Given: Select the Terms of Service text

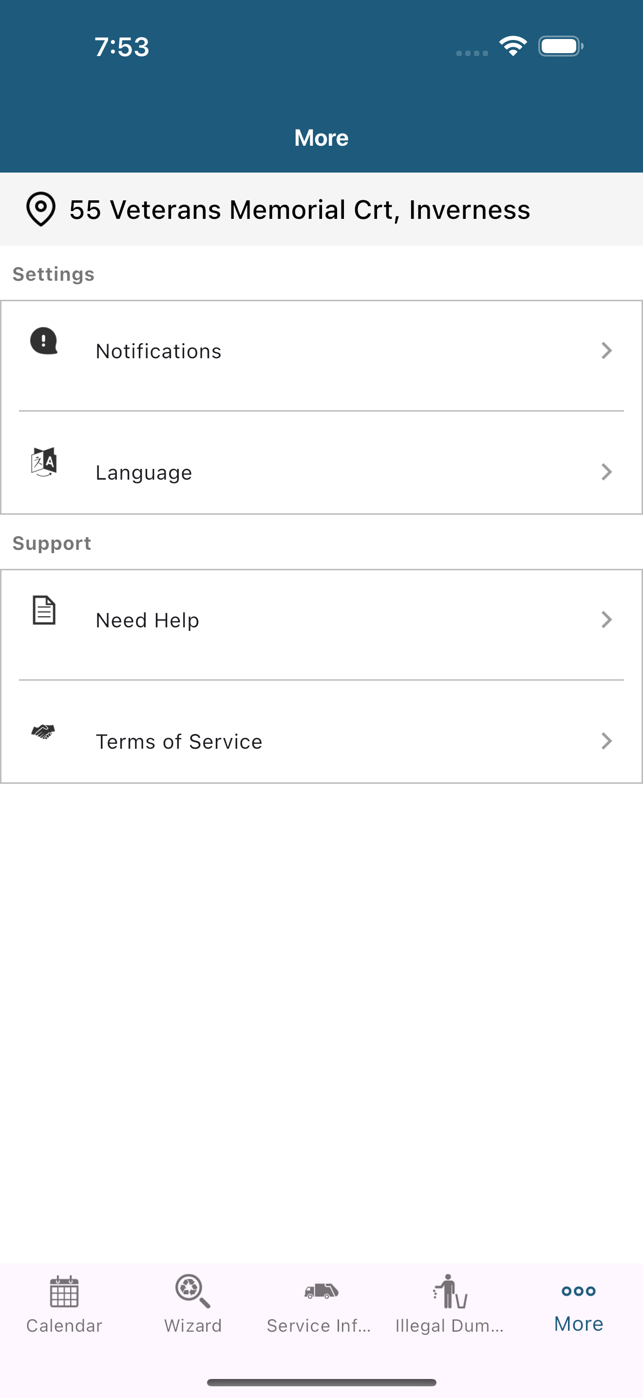Looking at the screenshot, I should (x=179, y=741).
